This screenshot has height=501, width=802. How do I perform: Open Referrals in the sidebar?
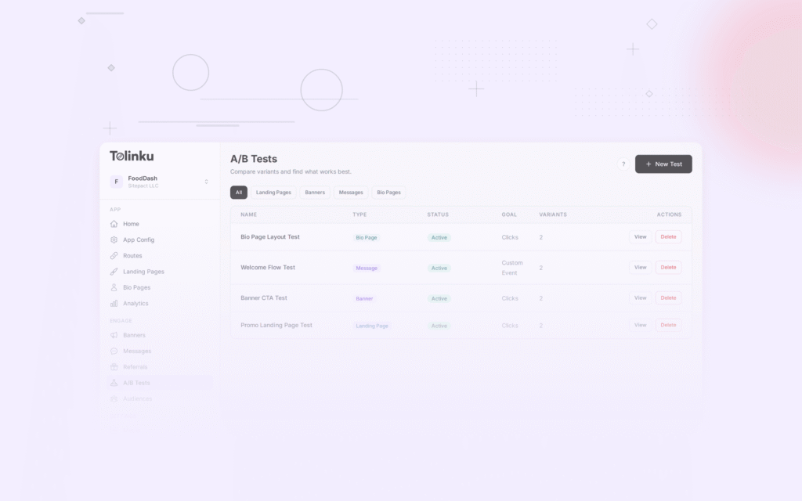click(135, 367)
